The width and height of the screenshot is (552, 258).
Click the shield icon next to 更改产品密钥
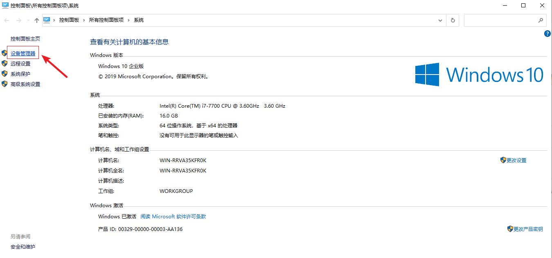click(x=510, y=229)
